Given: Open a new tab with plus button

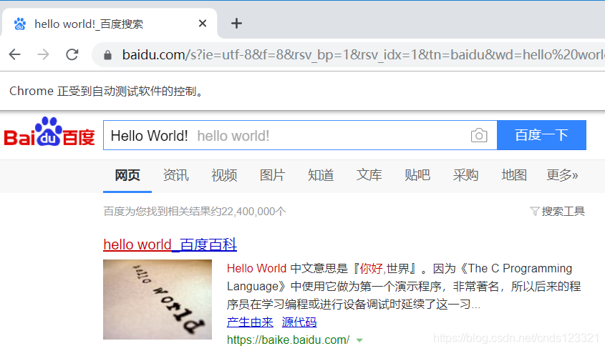Looking at the screenshot, I should (x=236, y=24).
